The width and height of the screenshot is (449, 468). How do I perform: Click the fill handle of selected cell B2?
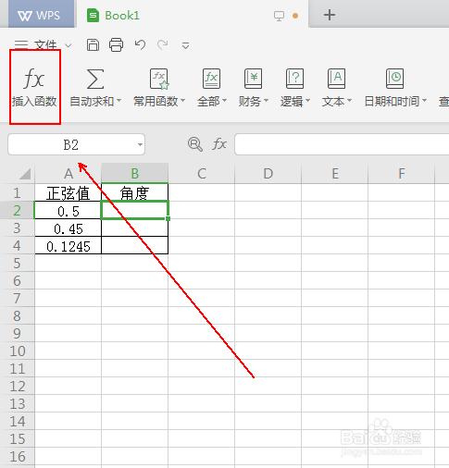168,218
